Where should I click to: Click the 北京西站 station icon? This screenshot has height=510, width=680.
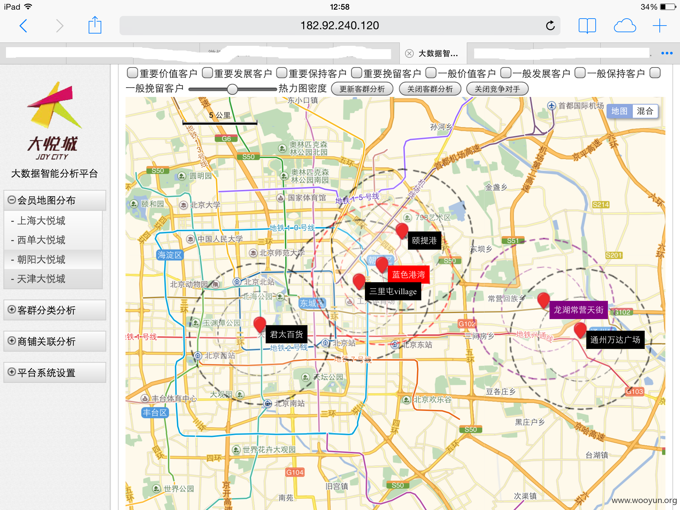(x=198, y=356)
